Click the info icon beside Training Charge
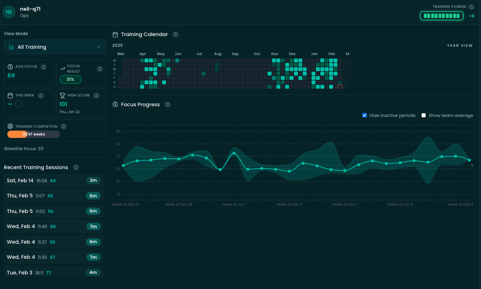 coord(471,7)
